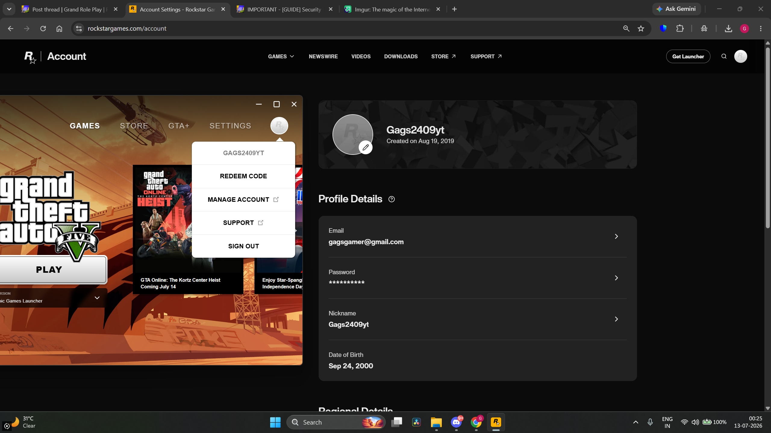Select SUPPORT in launcher profile menu
The image size is (771, 433).
click(x=243, y=223)
